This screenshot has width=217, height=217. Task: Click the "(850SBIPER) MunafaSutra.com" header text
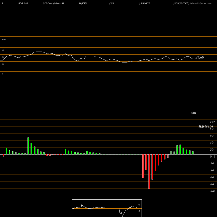(x=192, y=3)
